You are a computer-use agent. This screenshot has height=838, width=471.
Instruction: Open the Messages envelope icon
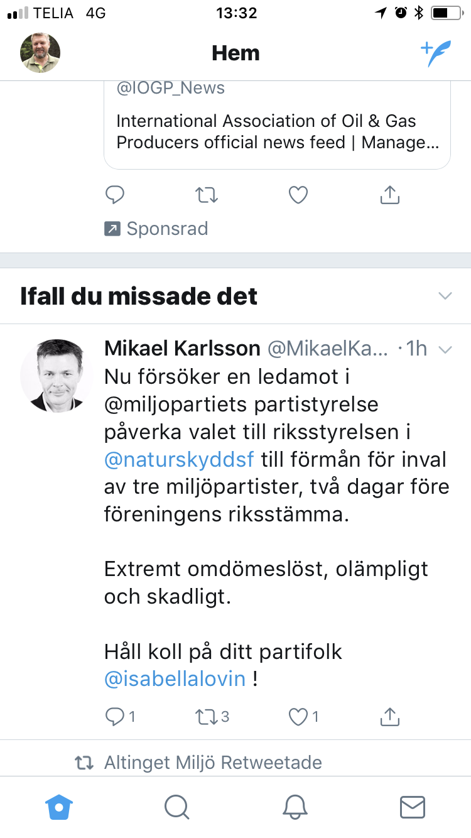pyautogui.click(x=413, y=807)
